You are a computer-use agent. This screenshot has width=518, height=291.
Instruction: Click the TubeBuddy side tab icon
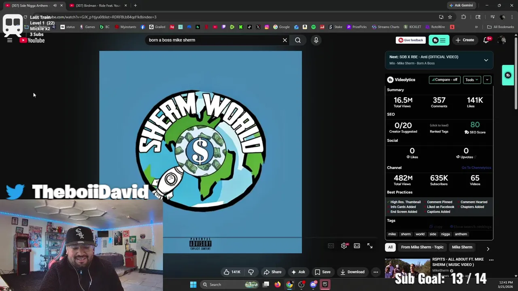[x=508, y=75]
